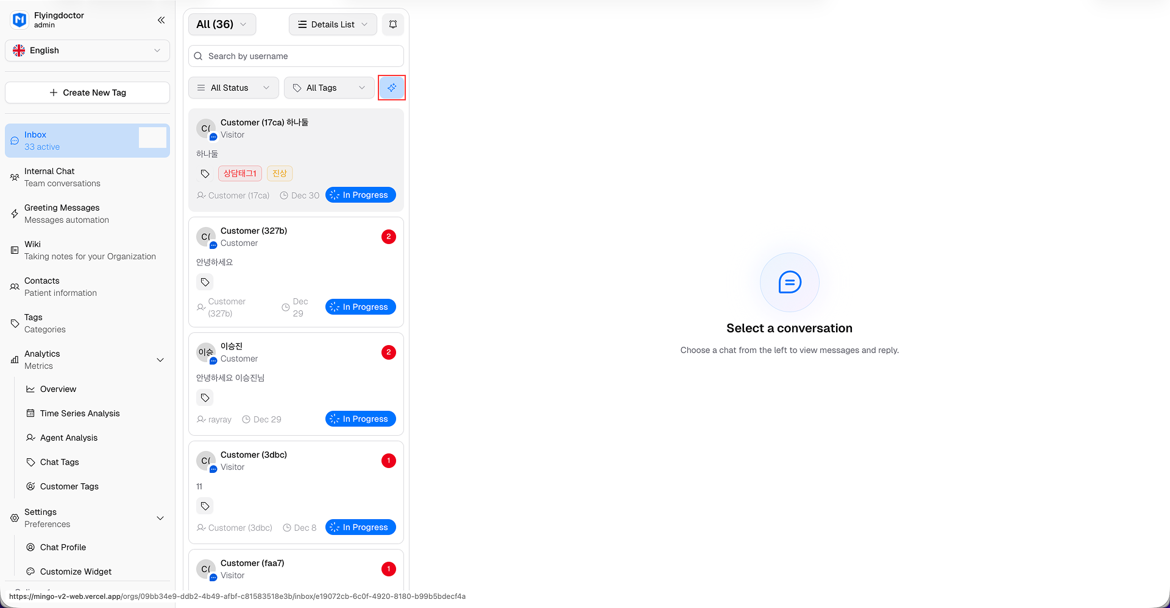Go to Contacts page
Image resolution: width=1170 pixels, height=608 pixels.
click(x=60, y=287)
